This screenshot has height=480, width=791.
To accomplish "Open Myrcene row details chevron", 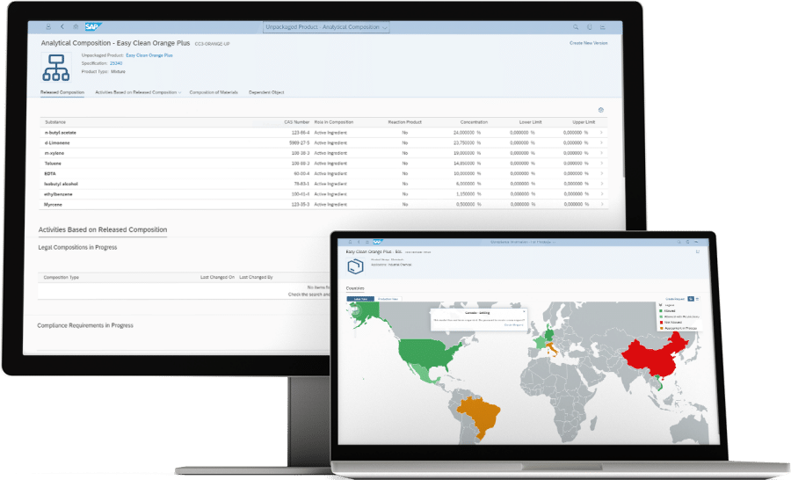I will pyautogui.click(x=601, y=205).
